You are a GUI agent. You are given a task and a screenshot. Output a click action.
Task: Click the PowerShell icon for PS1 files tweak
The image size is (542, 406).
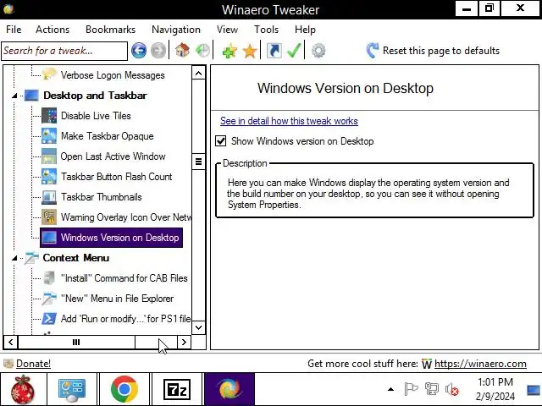click(x=49, y=319)
